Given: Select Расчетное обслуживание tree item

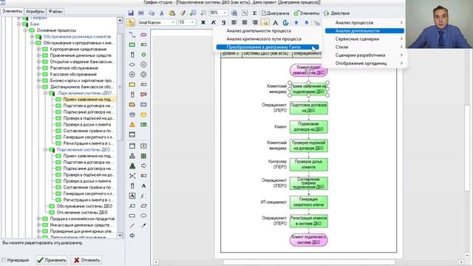Looking at the screenshot, I should coord(74,68).
